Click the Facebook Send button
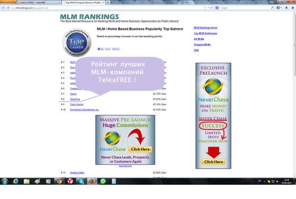The width and height of the screenshot is (296, 199). 116,49
